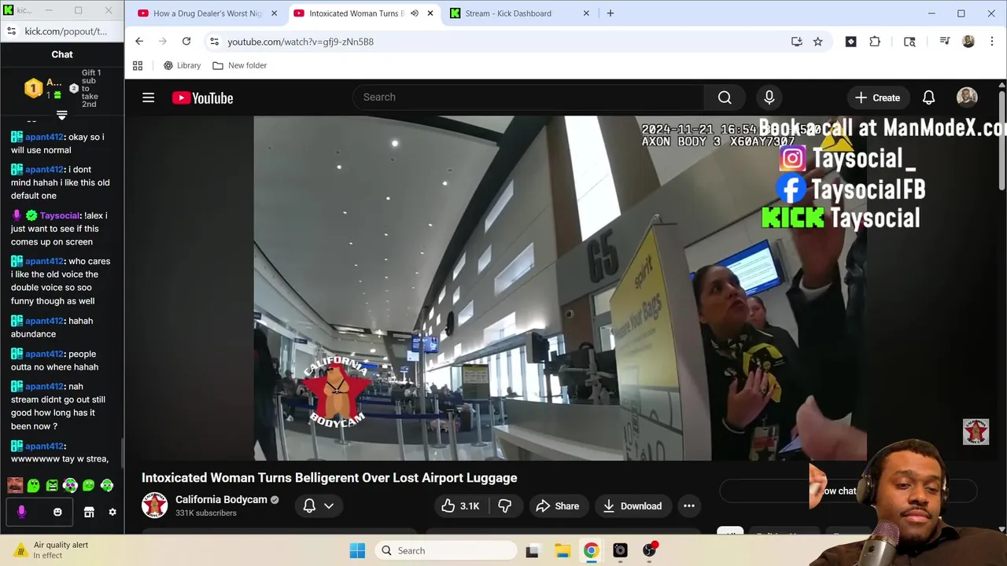Image resolution: width=1007 pixels, height=566 pixels.
Task: Click the YouTube search input field
Action: point(529,97)
